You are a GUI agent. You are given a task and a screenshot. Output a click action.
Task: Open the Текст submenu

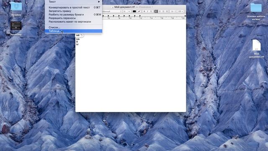[x=74, y=2]
